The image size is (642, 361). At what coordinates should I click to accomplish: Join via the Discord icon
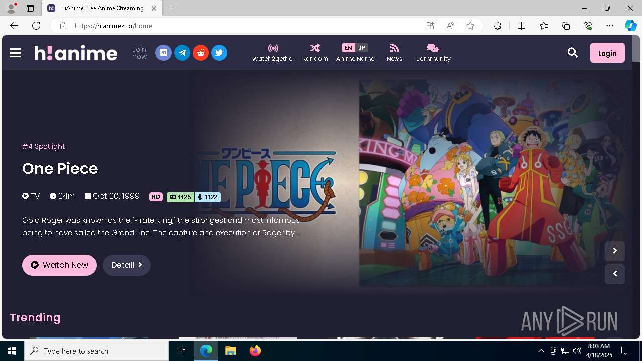(164, 53)
